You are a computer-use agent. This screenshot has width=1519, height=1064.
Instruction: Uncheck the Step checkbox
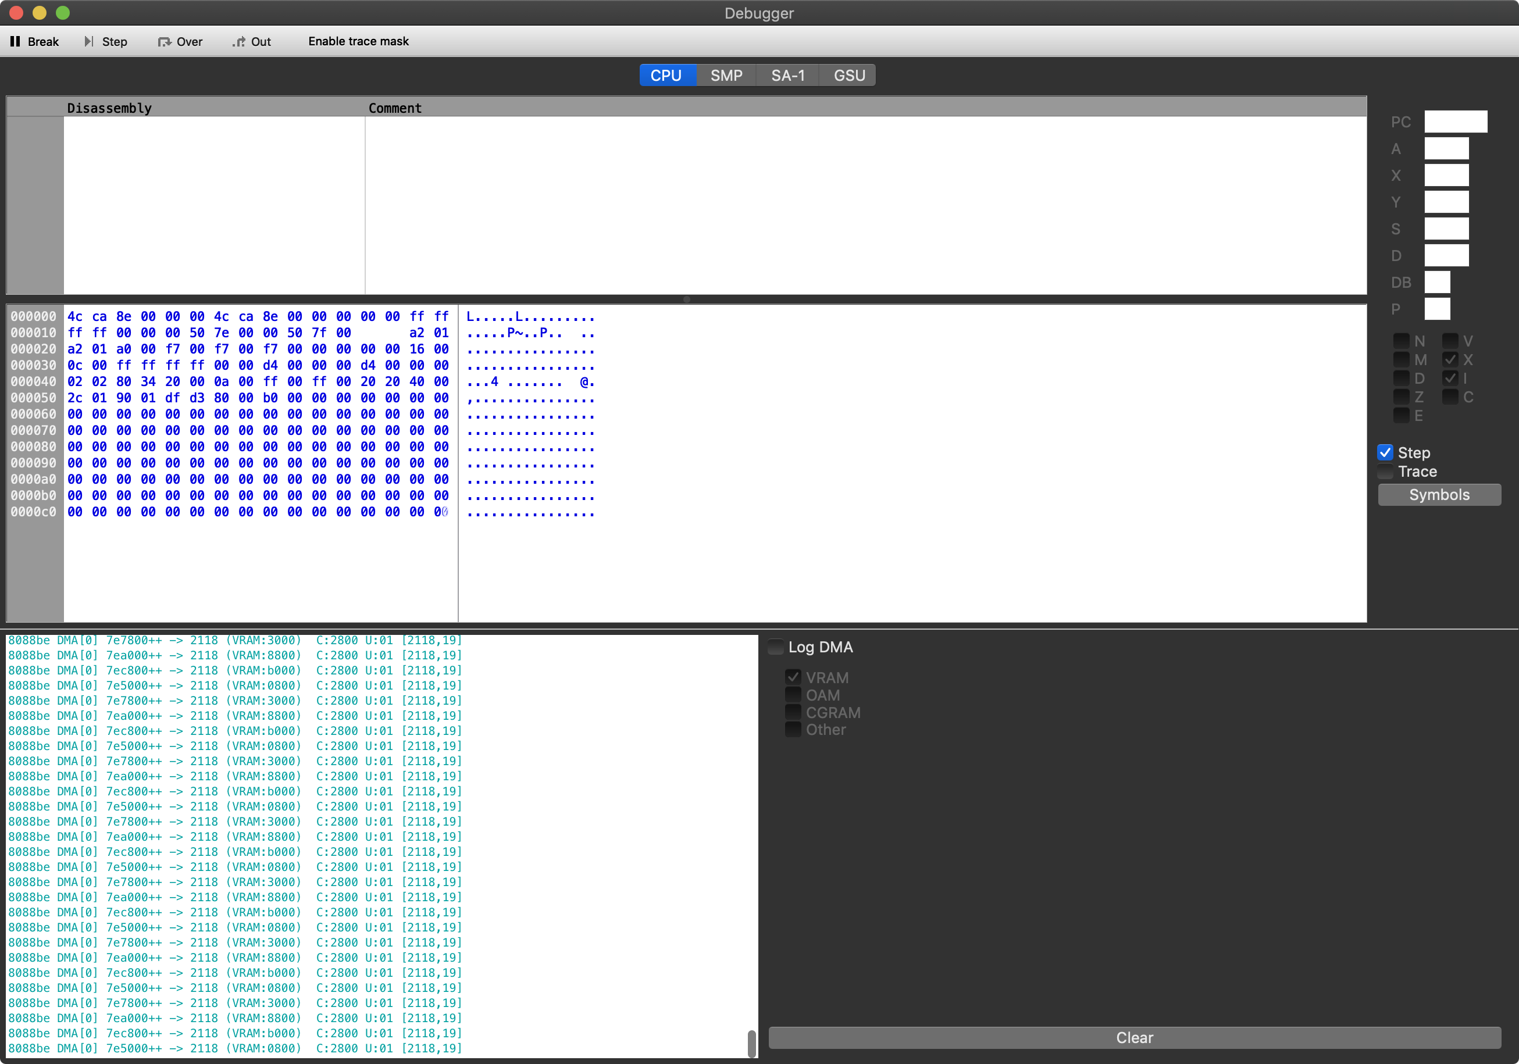click(x=1385, y=453)
